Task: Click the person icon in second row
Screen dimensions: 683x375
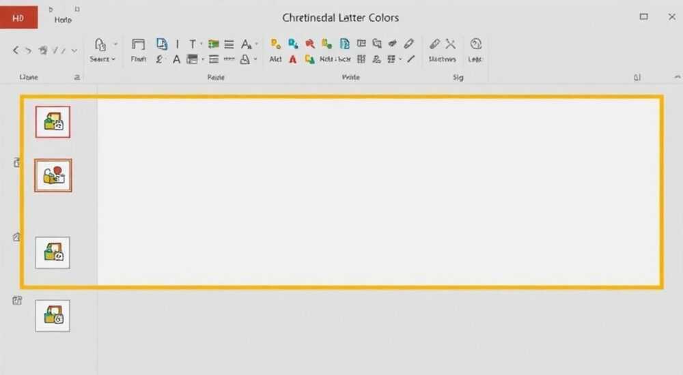Action: point(377,59)
